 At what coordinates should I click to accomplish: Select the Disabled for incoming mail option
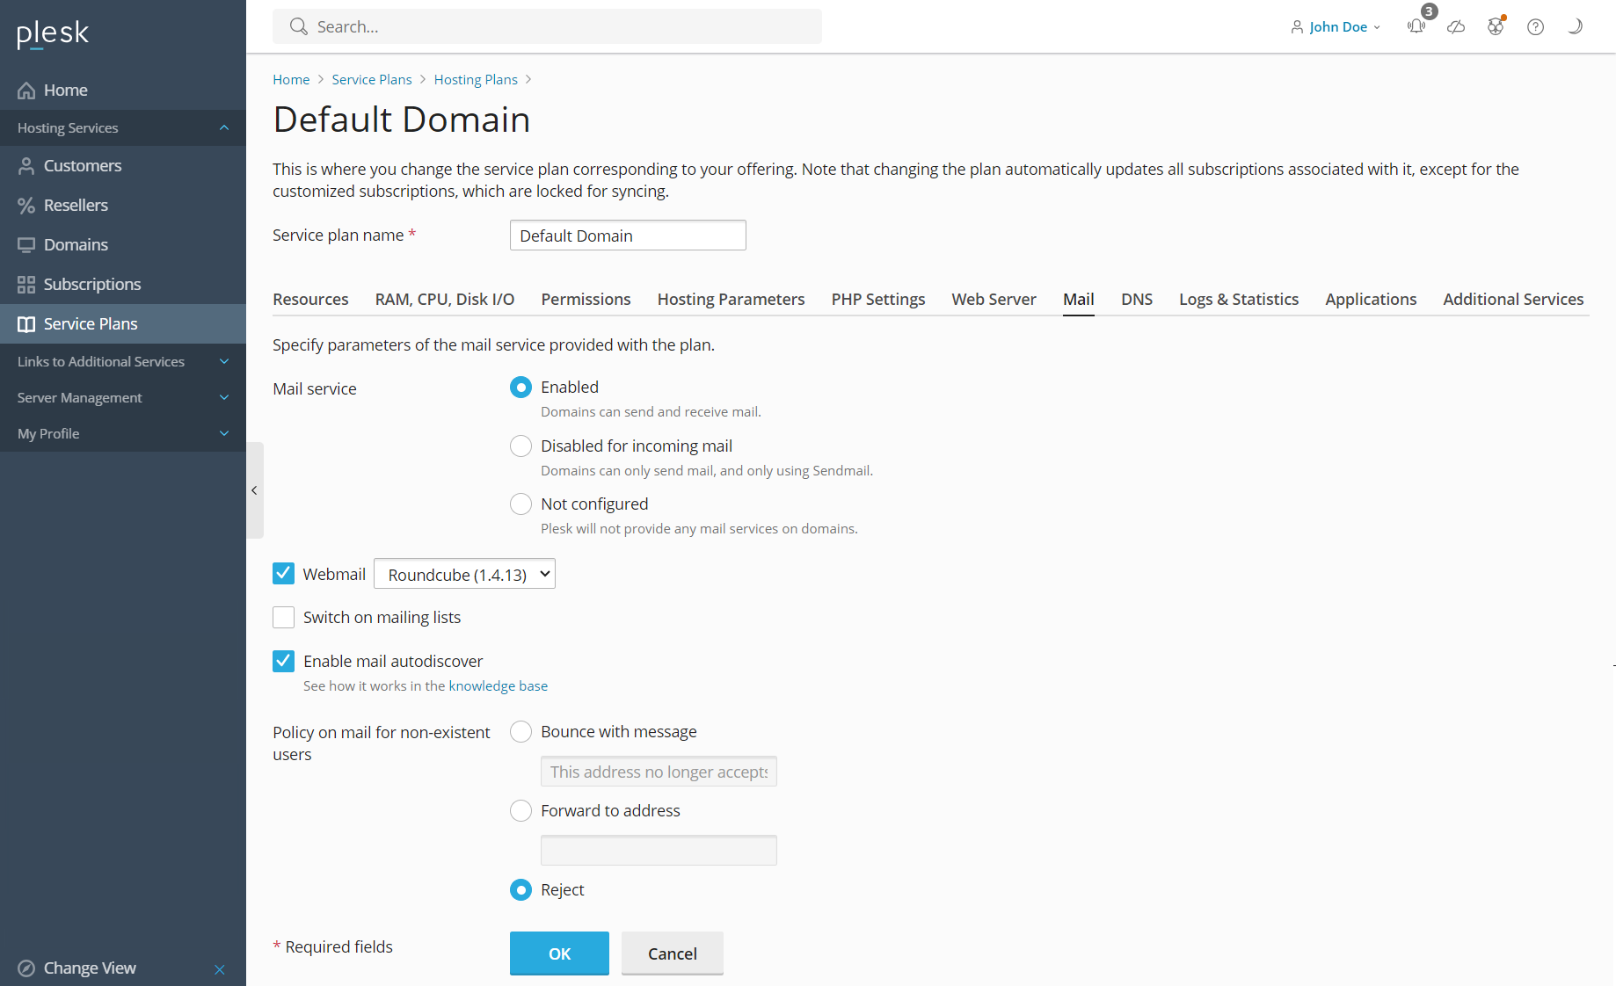pos(520,446)
